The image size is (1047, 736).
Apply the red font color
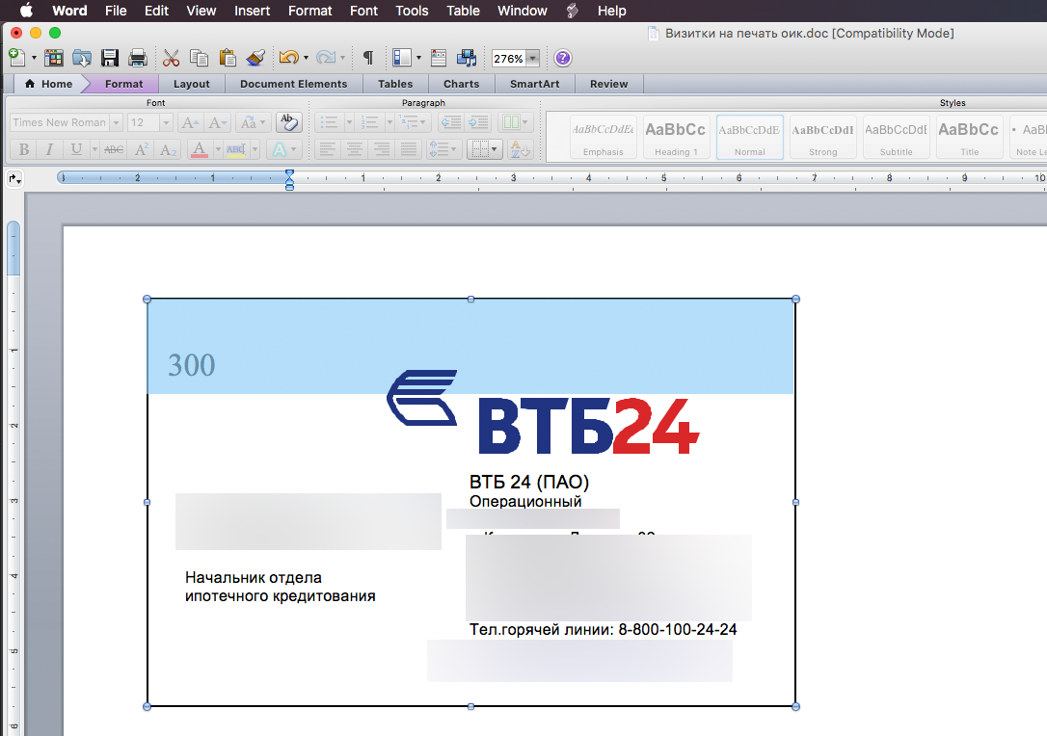pyautogui.click(x=199, y=148)
